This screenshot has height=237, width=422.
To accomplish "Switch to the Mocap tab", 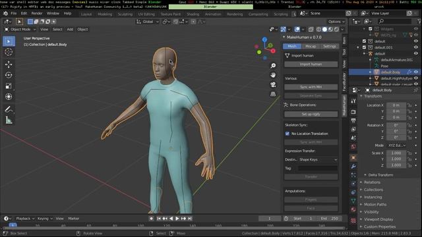I will [x=311, y=46].
